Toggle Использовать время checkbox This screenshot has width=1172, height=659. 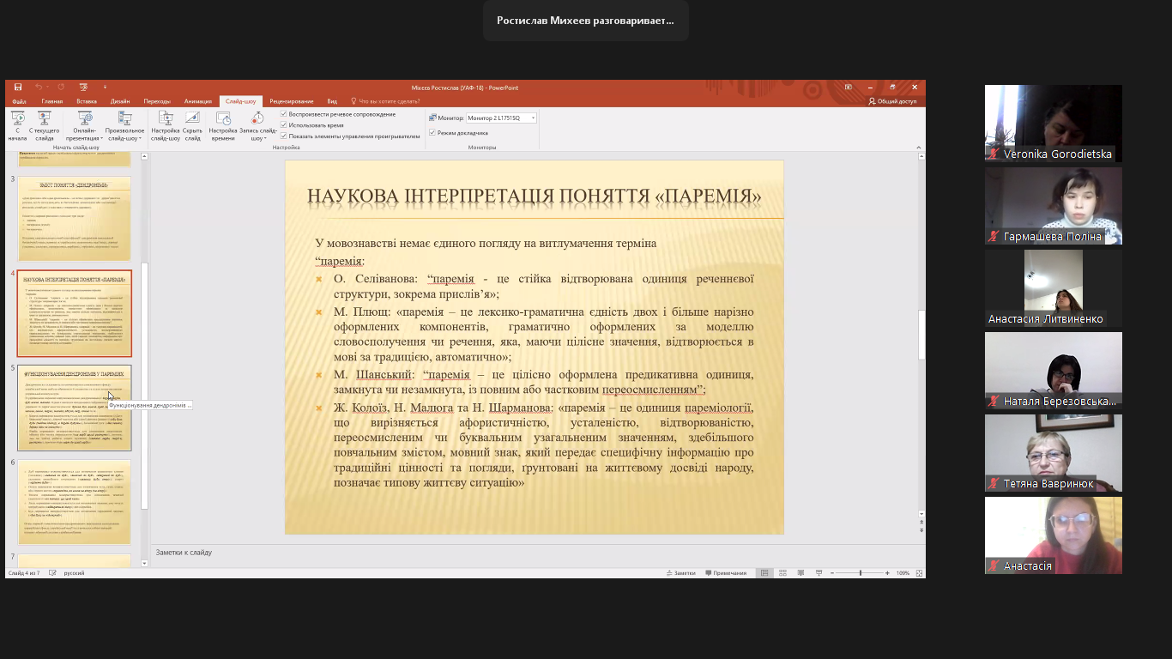coord(284,125)
